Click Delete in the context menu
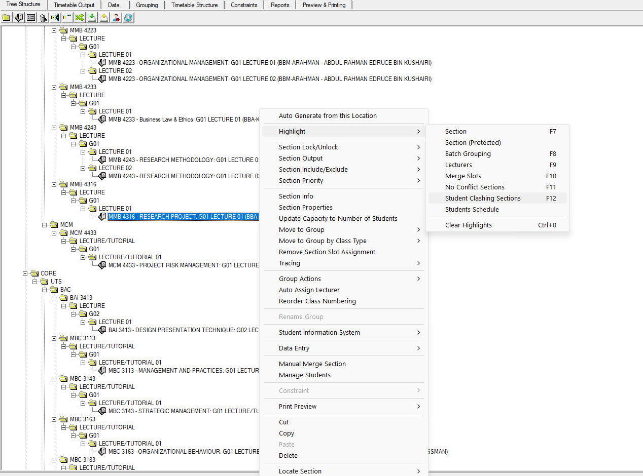643x476 pixels. coord(344,456)
